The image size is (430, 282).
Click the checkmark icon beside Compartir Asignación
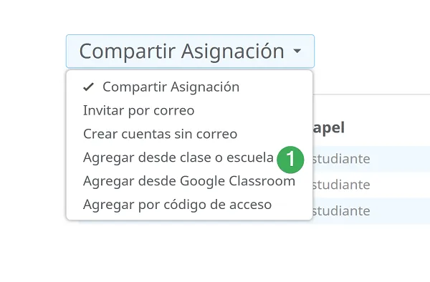pyautogui.click(x=89, y=87)
